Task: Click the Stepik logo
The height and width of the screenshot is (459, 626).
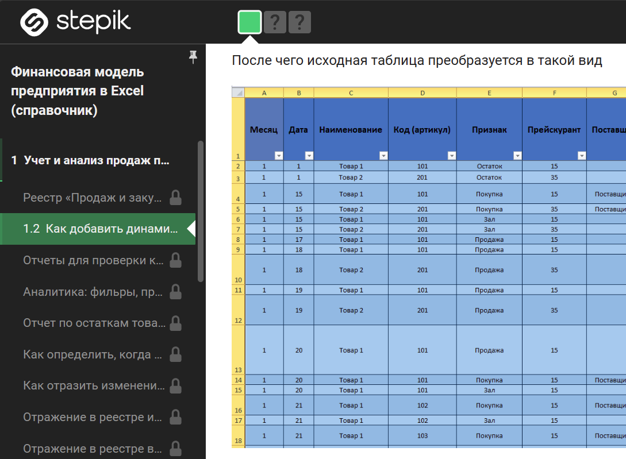Action: click(x=75, y=22)
